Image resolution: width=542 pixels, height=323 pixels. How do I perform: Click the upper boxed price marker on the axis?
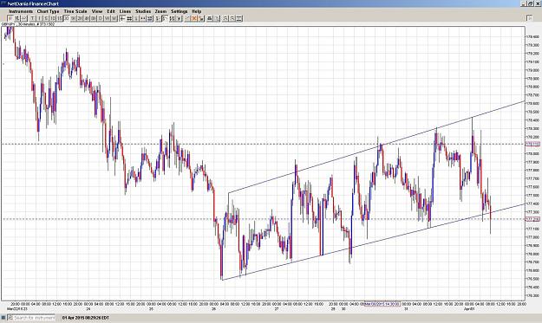coord(532,144)
